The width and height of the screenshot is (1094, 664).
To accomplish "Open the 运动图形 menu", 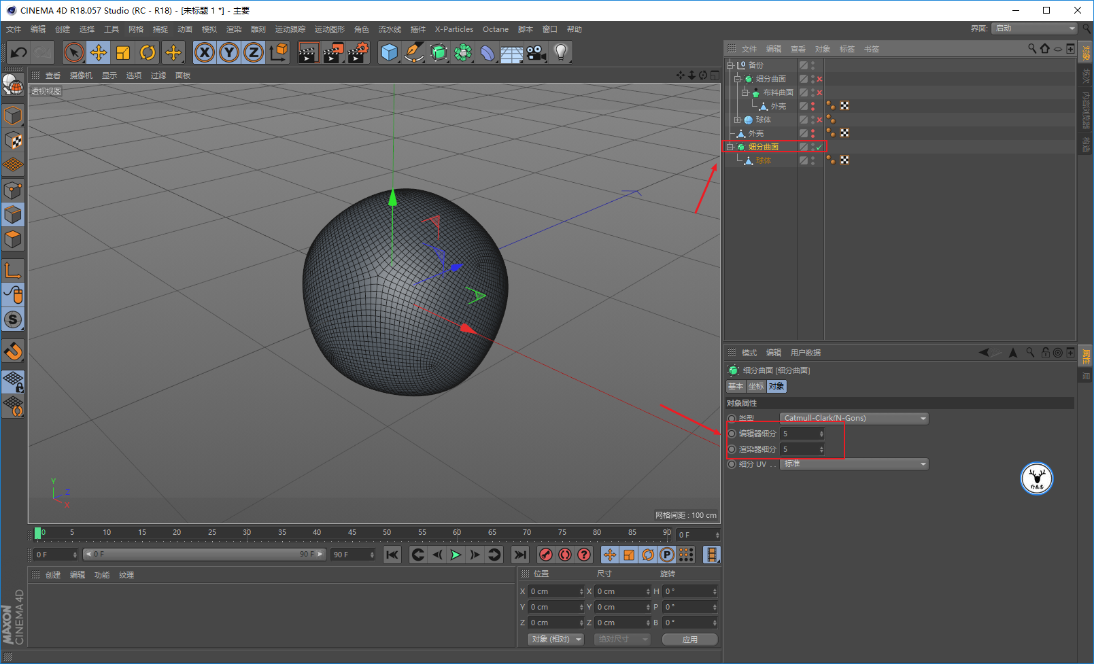I will click(330, 29).
